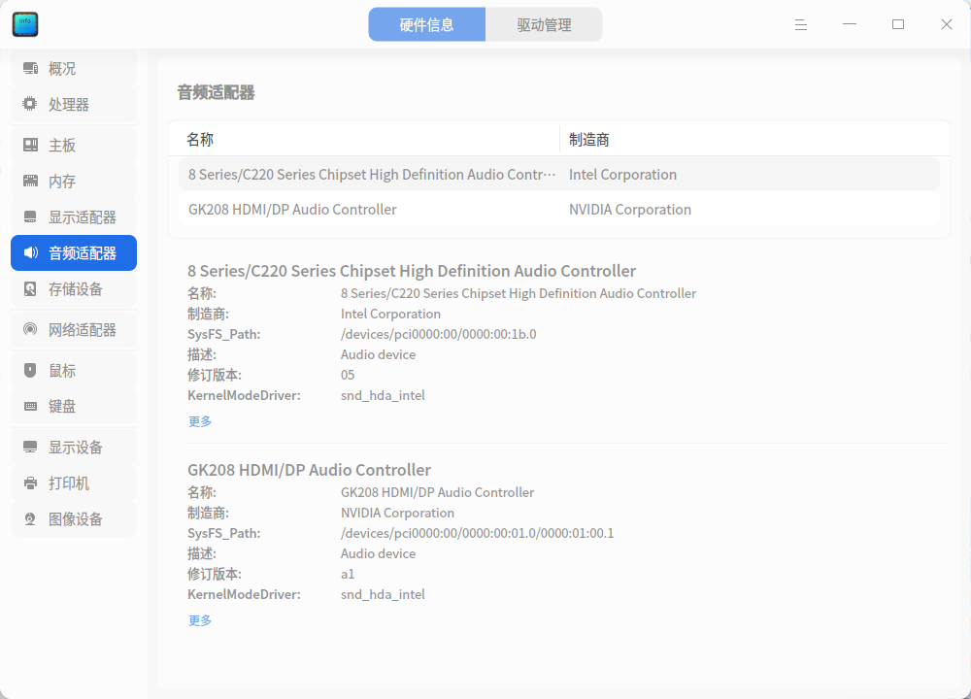
Task: Expand 更多 under GK208 HDMI/DP details
Action: 200,619
